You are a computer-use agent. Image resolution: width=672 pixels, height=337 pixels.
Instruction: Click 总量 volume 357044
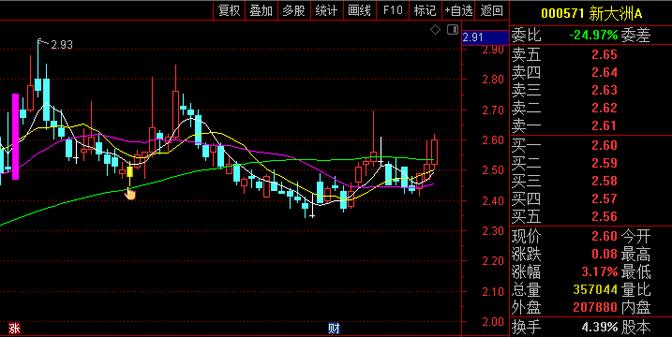click(x=595, y=290)
